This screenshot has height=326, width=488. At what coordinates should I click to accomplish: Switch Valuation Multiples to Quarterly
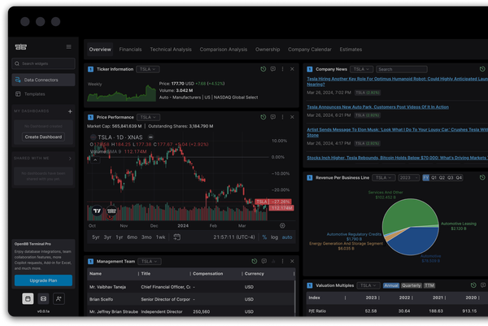pos(412,285)
